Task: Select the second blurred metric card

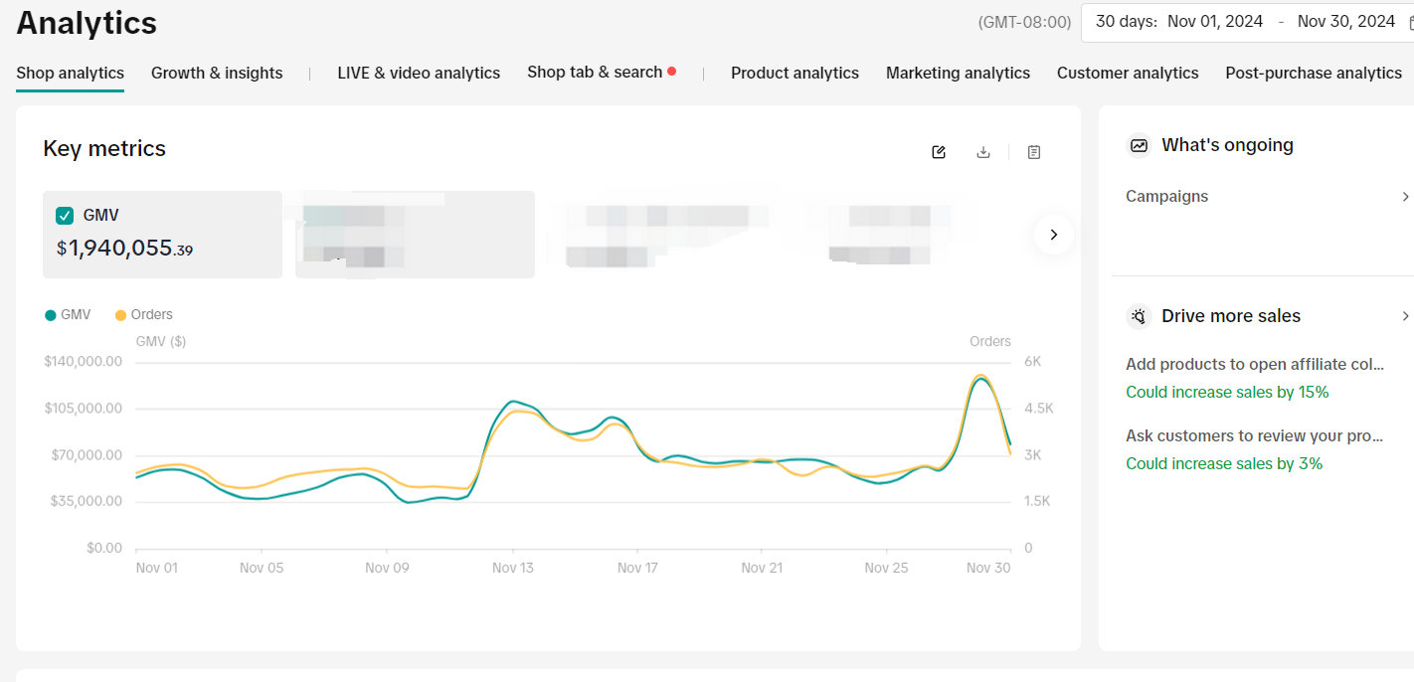Action: [x=415, y=235]
